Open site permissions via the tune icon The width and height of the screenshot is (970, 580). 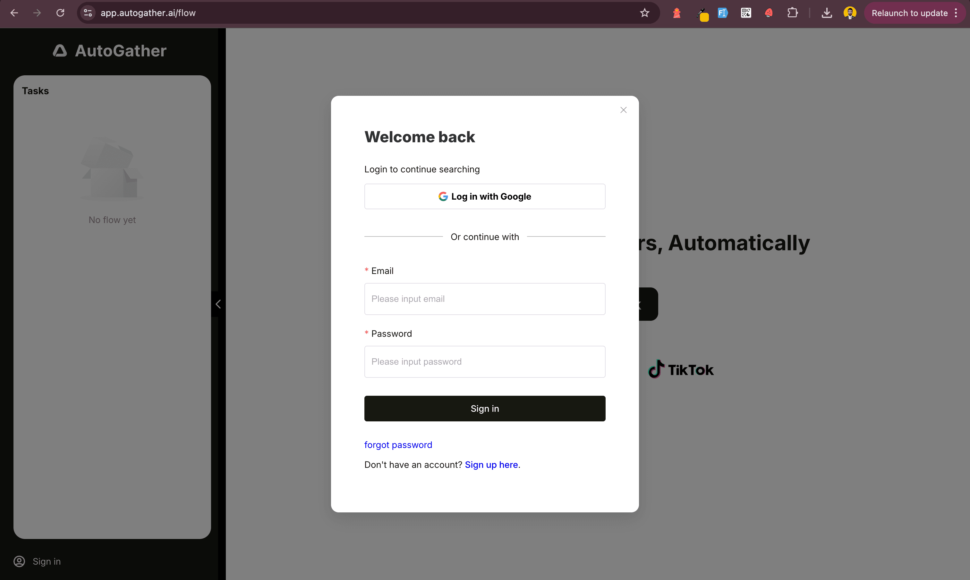pos(87,13)
